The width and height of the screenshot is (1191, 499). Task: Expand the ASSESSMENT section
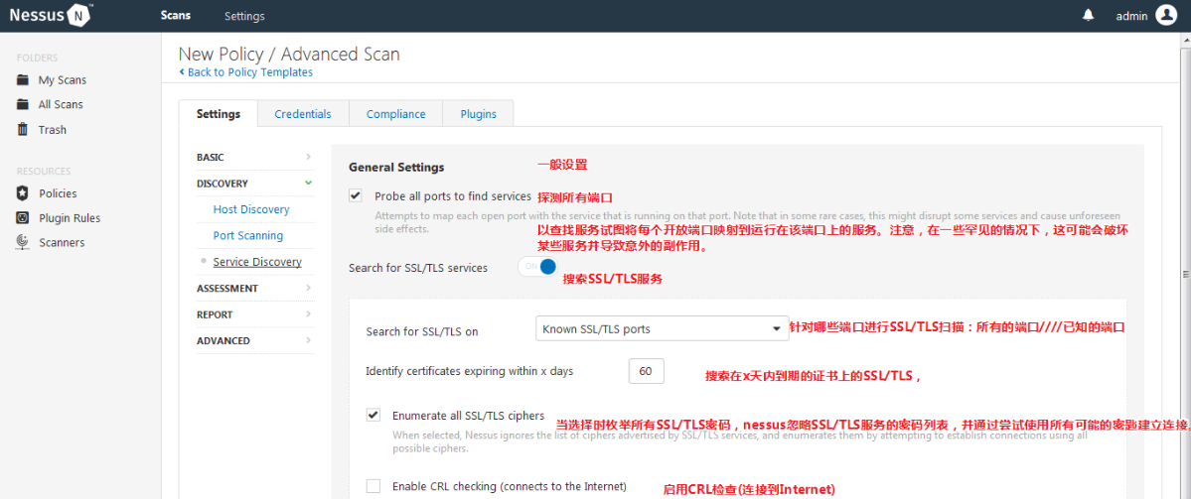pyautogui.click(x=254, y=288)
